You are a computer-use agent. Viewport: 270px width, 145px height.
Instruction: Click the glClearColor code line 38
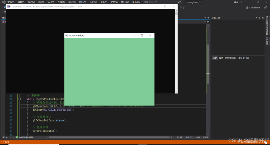click(x=113, y=106)
